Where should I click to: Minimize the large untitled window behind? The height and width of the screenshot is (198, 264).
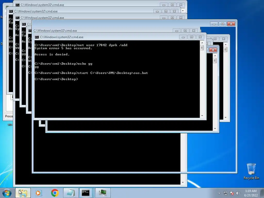point(214,24)
